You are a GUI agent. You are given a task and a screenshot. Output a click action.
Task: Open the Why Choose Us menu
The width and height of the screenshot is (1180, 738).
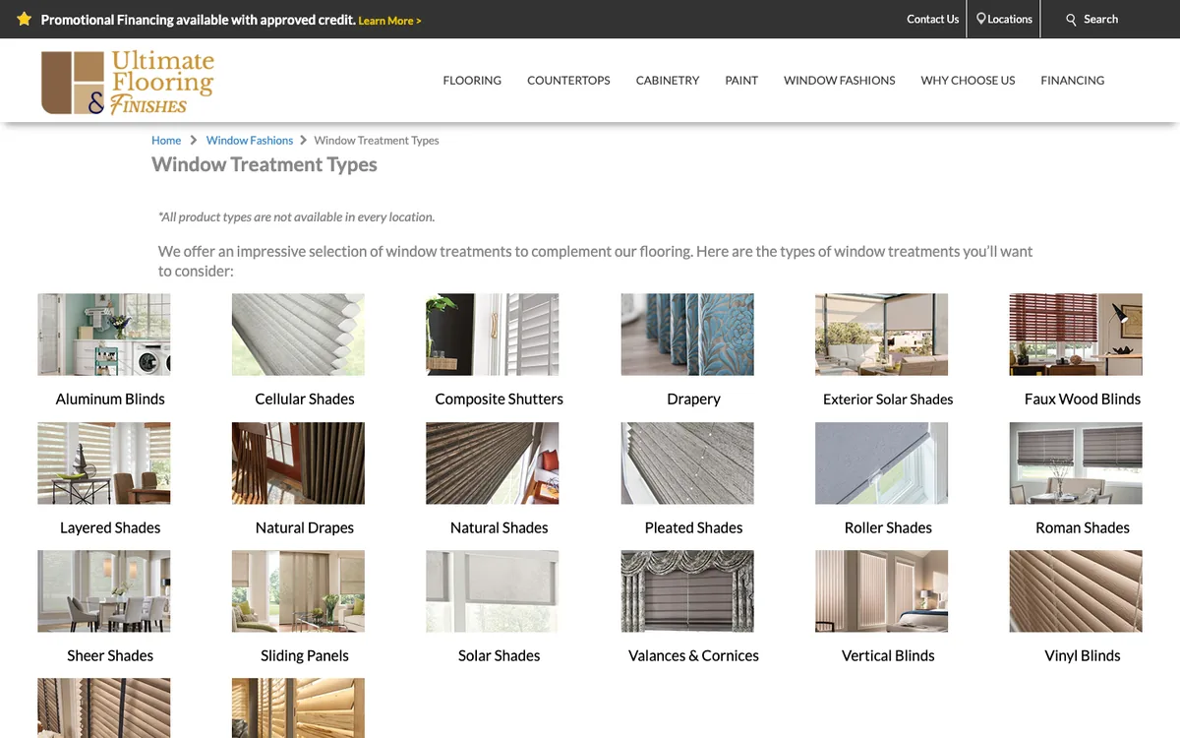968,81
